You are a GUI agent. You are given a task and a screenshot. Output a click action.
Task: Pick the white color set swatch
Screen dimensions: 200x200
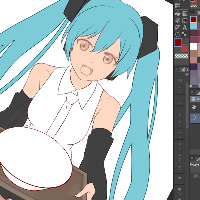click(x=194, y=46)
